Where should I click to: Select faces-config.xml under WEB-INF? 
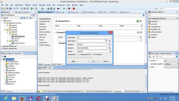click(19, 36)
